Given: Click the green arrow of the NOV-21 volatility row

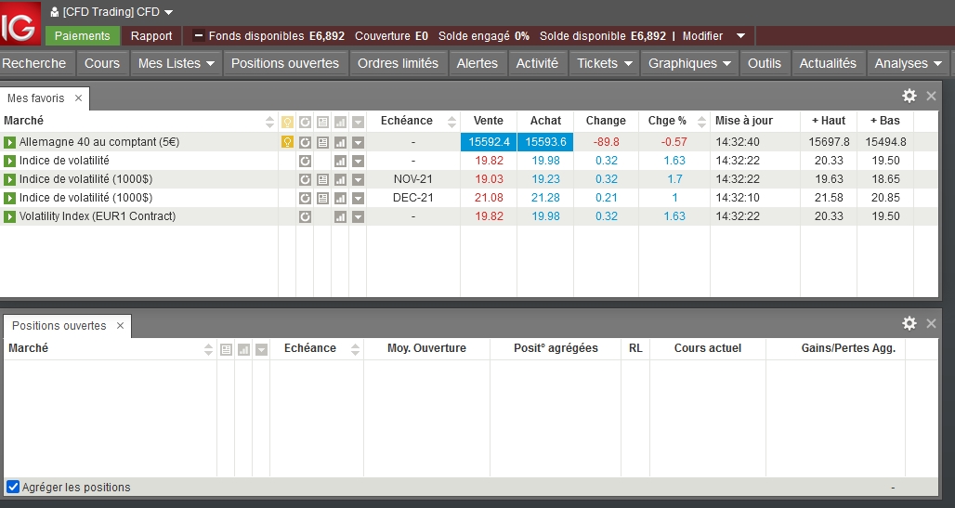Looking at the screenshot, I should [x=9, y=179].
